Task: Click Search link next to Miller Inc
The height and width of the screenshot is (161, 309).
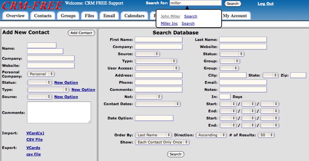Action: (188, 24)
